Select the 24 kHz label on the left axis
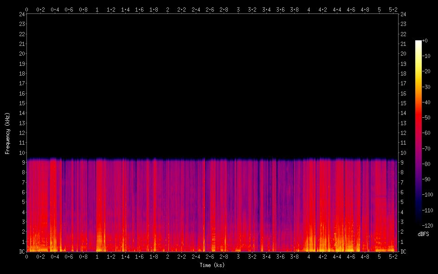The height and width of the screenshot is (274, 438). pos(21,14)
